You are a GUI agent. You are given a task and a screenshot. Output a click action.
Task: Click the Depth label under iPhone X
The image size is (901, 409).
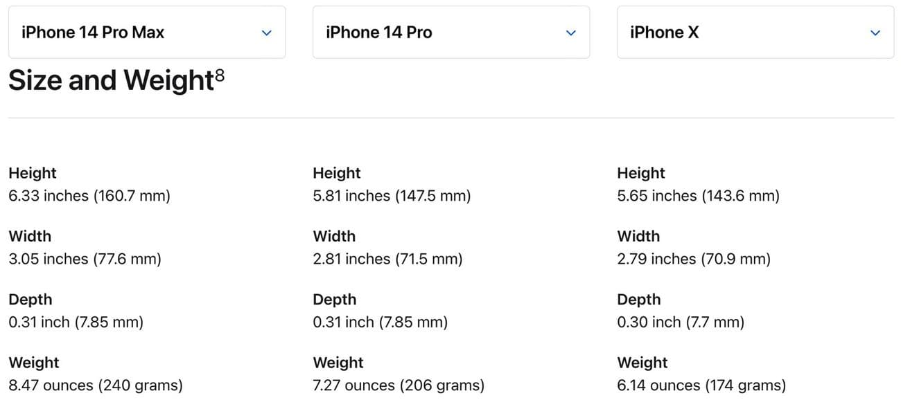(x=638, y=299)
